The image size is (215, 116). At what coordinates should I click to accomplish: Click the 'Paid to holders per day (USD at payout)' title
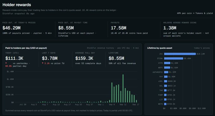click(x=26, y=48)
